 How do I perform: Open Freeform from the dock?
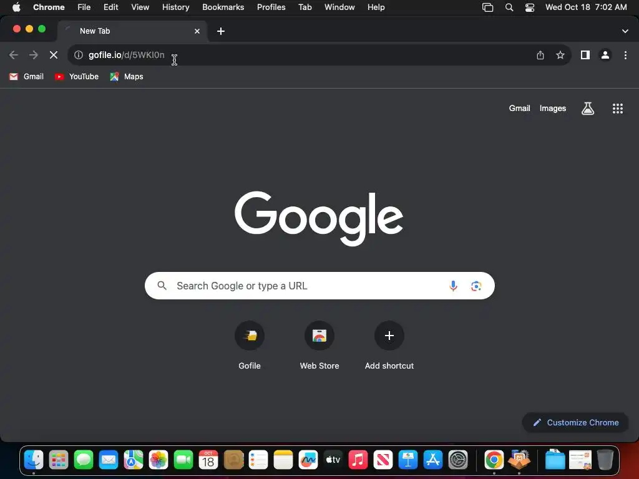(308, 460)
